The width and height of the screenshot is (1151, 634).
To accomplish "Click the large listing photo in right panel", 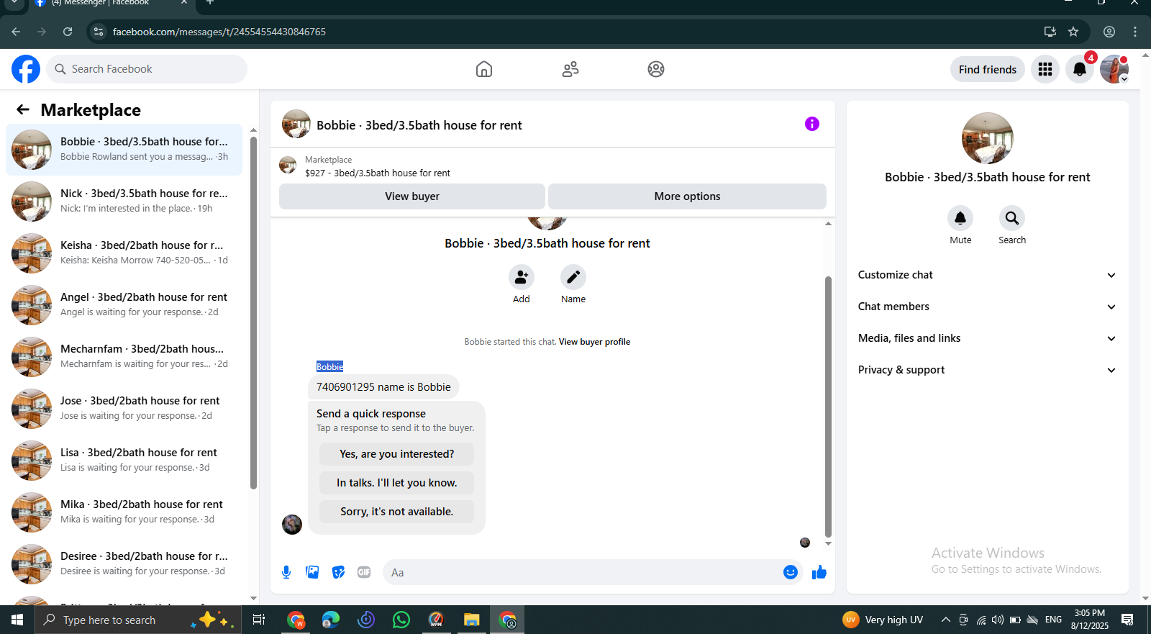I will pos(988,138).
